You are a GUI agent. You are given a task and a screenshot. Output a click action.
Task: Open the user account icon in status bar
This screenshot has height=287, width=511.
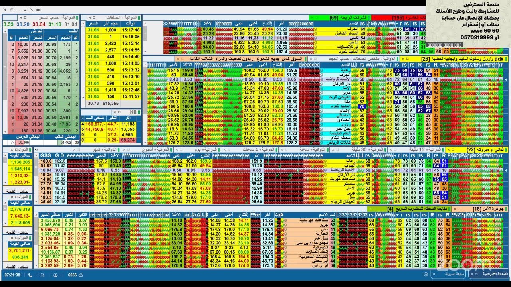pos(55,275)
